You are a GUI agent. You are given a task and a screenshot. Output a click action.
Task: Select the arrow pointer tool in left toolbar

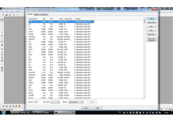tap(2, 20)
